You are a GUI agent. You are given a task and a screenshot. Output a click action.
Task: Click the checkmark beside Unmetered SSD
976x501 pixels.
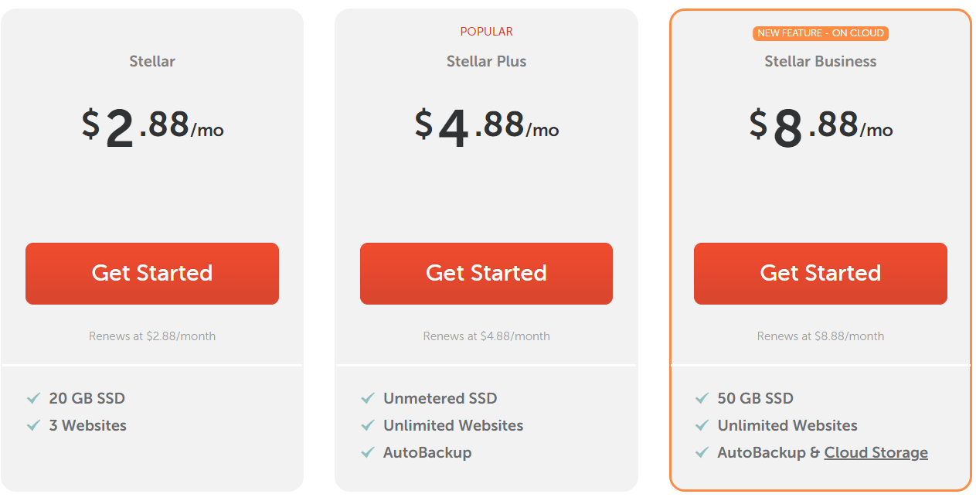click(x=368, y=398)
